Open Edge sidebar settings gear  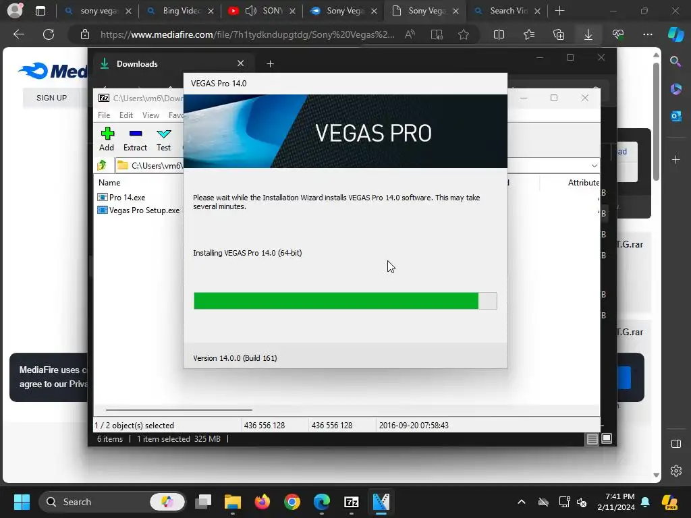(675, 470)
